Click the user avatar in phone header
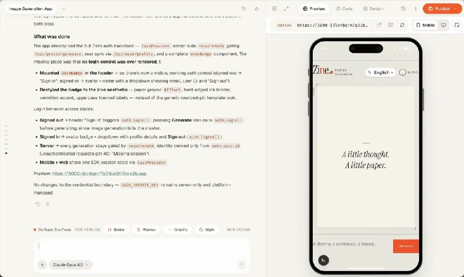 coord(403,72)
